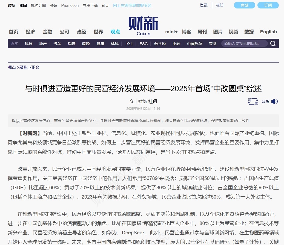Image resolution: width=284 pixels, height=245 pixels.
Task: Open the 更多 dropdown in the navigation bar
Action: [x=14, y=43]
